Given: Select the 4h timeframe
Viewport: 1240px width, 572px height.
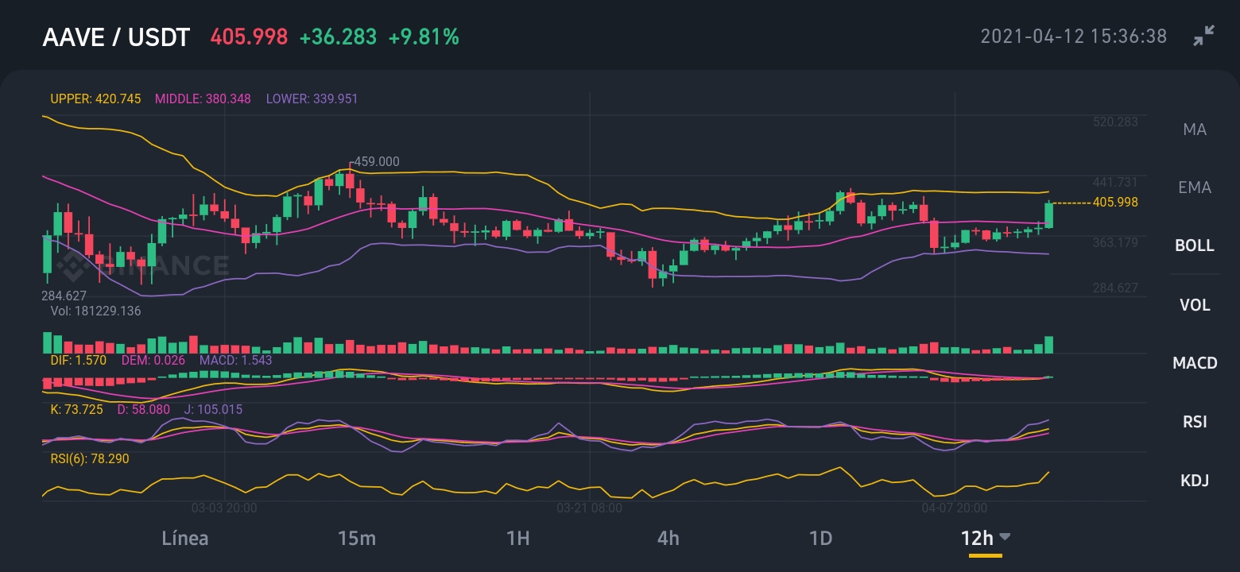Looking at the screenshot, I should [668, 538].
